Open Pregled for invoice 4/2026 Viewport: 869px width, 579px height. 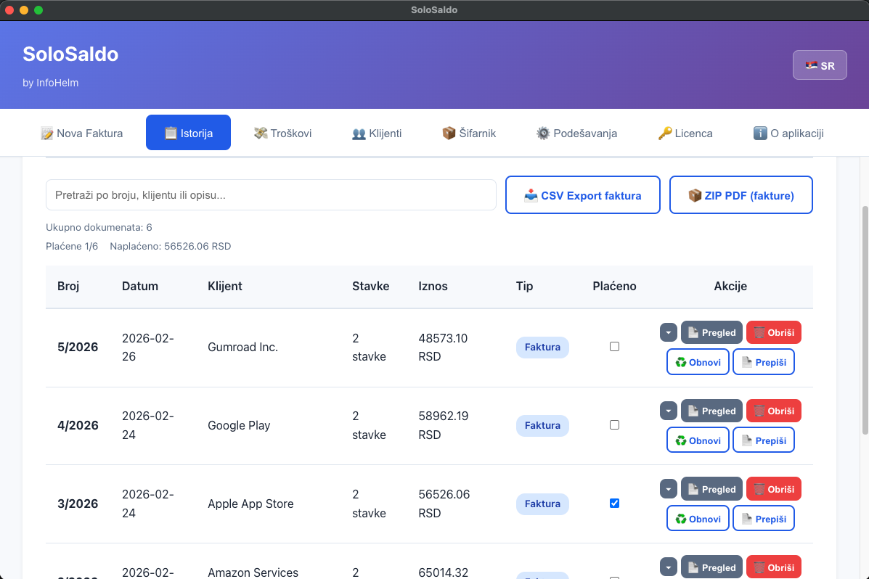tap(711, 411)
